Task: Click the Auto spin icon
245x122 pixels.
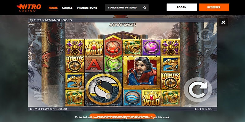Action: tap(205, 35)
